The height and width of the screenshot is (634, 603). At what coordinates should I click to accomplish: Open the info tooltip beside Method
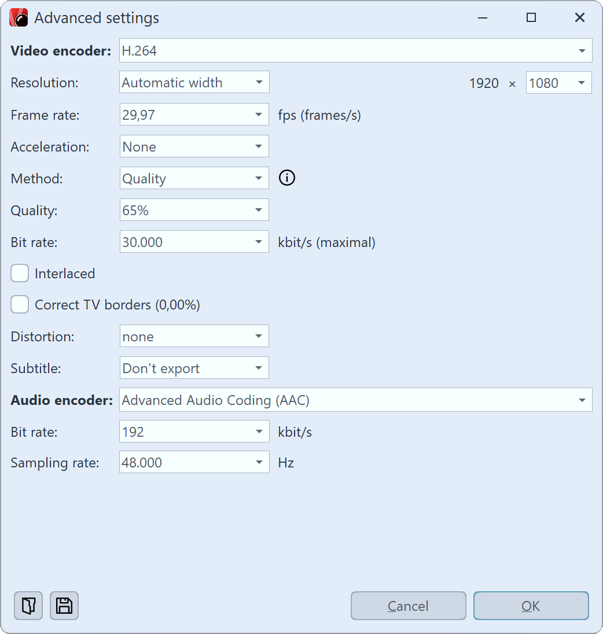coord(286,178)
